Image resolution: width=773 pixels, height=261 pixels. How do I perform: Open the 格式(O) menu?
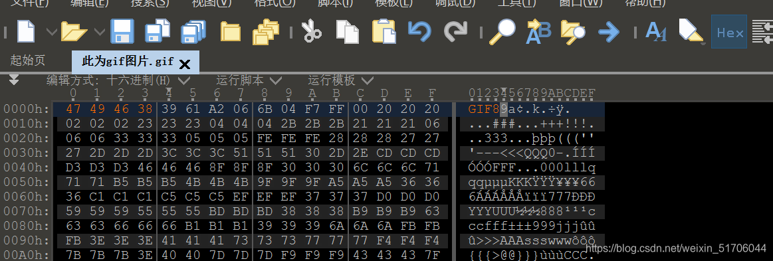[275, 3]
